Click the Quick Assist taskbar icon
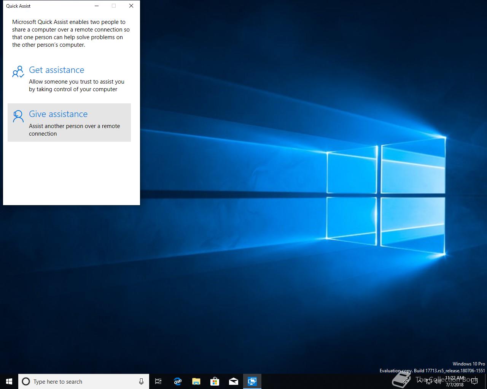The height and width of the screenshot is (389, 487). pyautogui.click(x=252, y=381)
